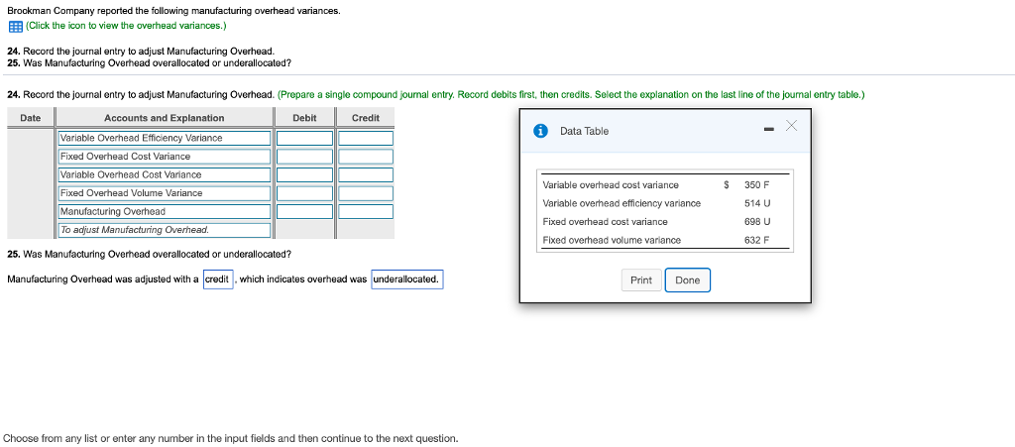
Task: Click credit field for Manufacturing Overhead row
Action: pos(366,211)
